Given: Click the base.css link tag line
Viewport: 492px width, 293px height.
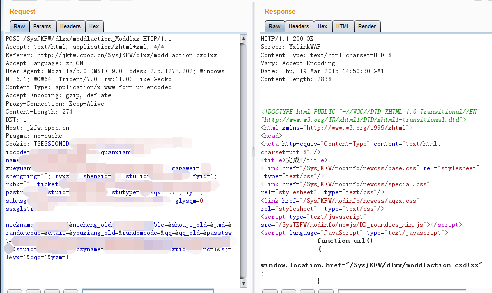Looking at the screenshot, I should coord(370,168).
